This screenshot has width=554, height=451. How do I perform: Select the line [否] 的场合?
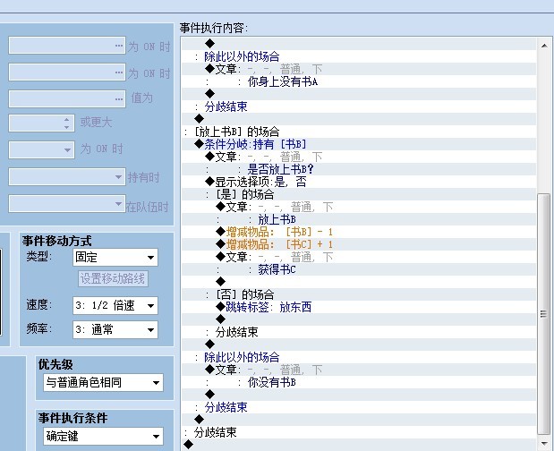359,294
